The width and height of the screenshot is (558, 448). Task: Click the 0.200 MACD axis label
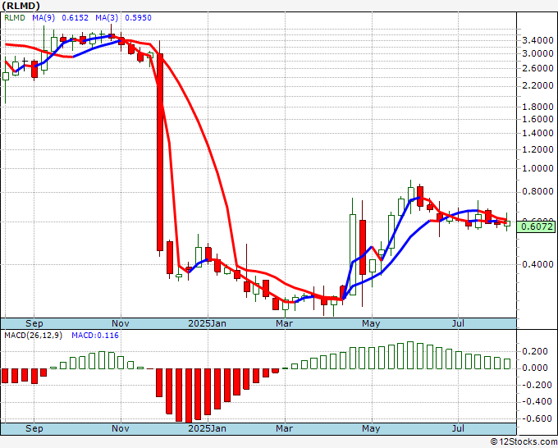click(534, 351)
